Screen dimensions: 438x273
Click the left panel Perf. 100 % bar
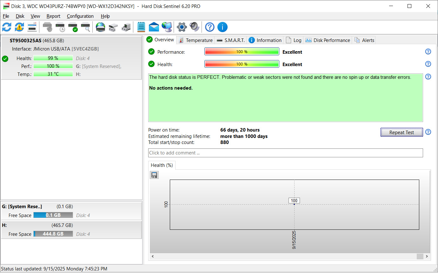[x=53, y=66]
